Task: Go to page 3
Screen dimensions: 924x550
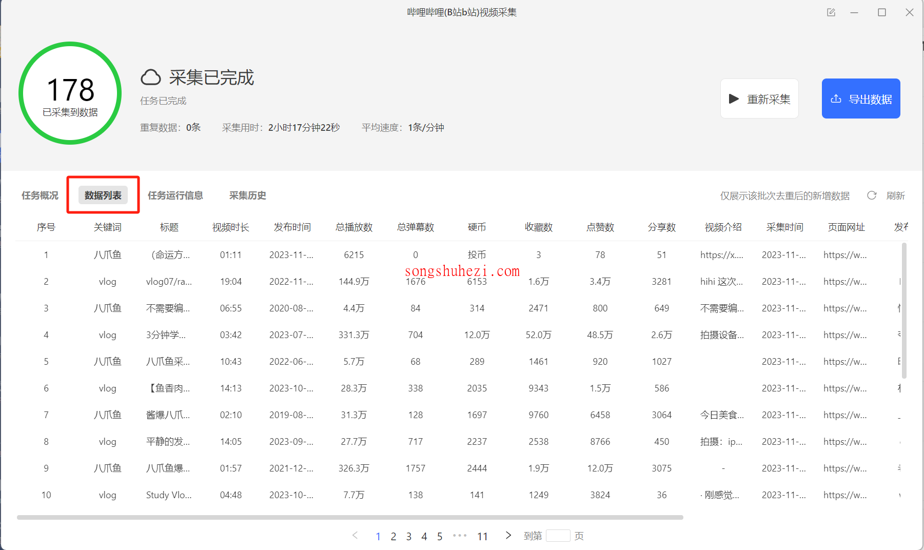Action: (409, 536)
